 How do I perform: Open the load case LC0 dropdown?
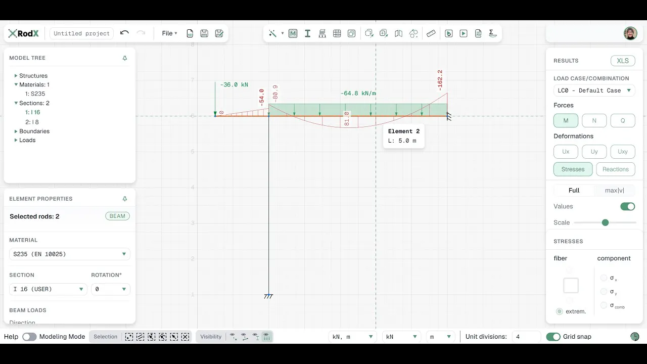[x=594, y=90]
